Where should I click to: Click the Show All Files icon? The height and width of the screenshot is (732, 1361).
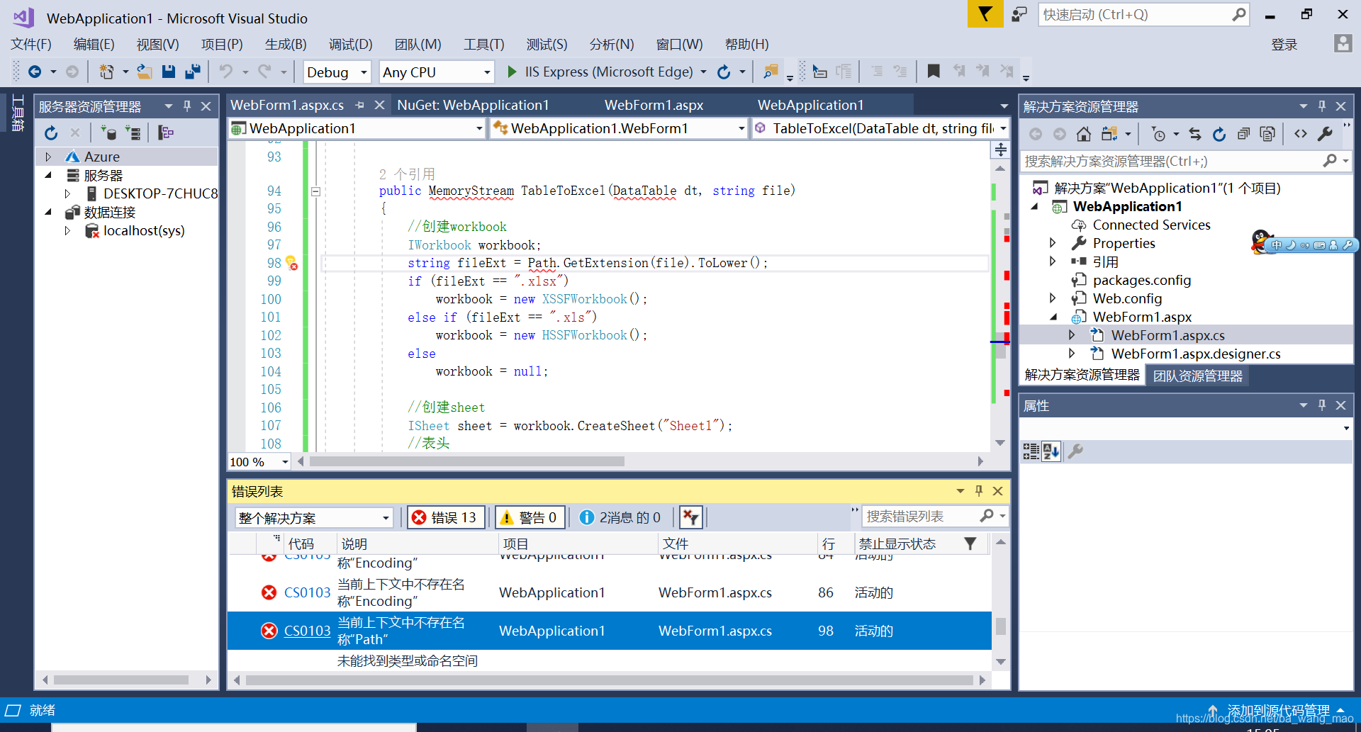coord(1267,134)
